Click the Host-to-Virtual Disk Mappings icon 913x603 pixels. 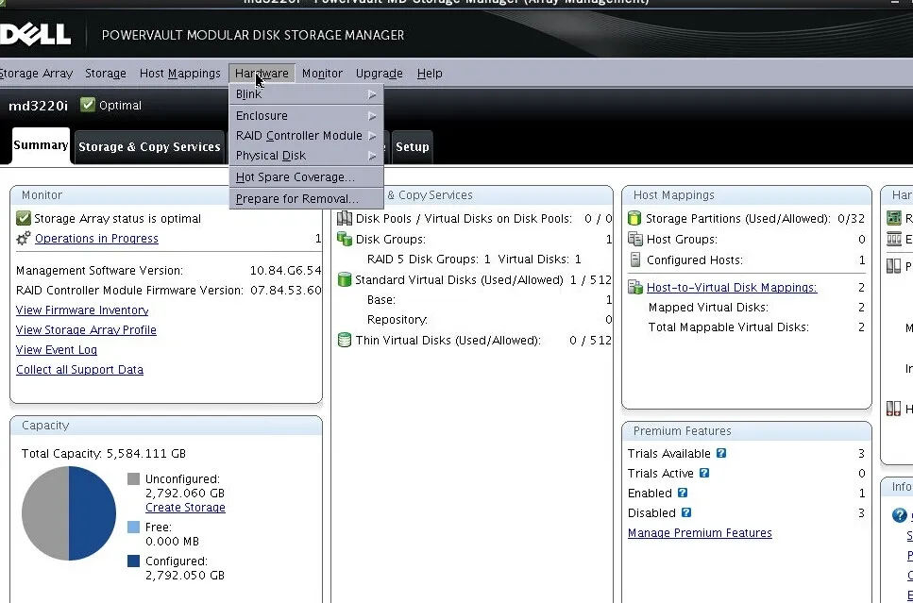click(635, 287)
